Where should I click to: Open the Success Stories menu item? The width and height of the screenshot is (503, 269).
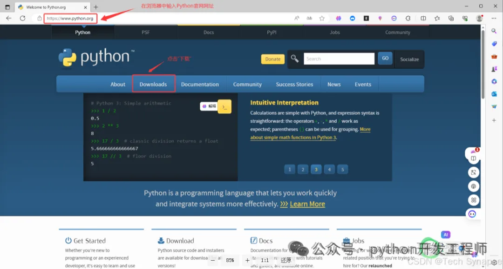(294, 85)
